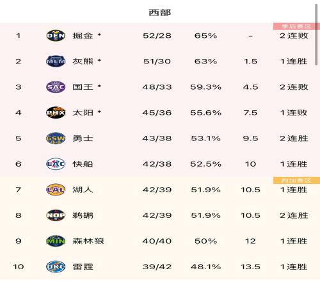Select the Lakers LAL logo
This screenshot has width=320, height=282.
point(56,190)
